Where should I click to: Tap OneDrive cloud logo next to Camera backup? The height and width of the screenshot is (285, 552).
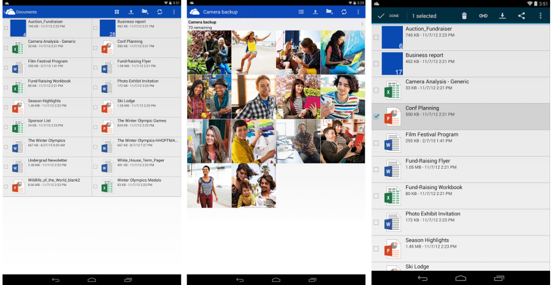click(x=194, y=12)
